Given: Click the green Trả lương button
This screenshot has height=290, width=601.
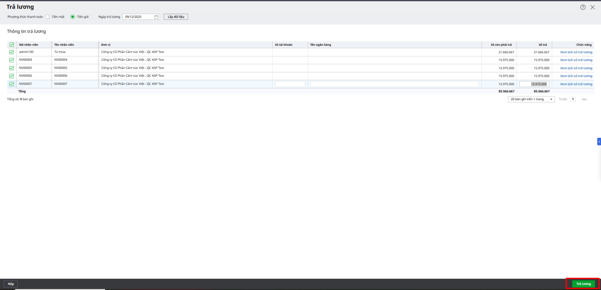Looking at the screenshot, I should tap(583, 284).
